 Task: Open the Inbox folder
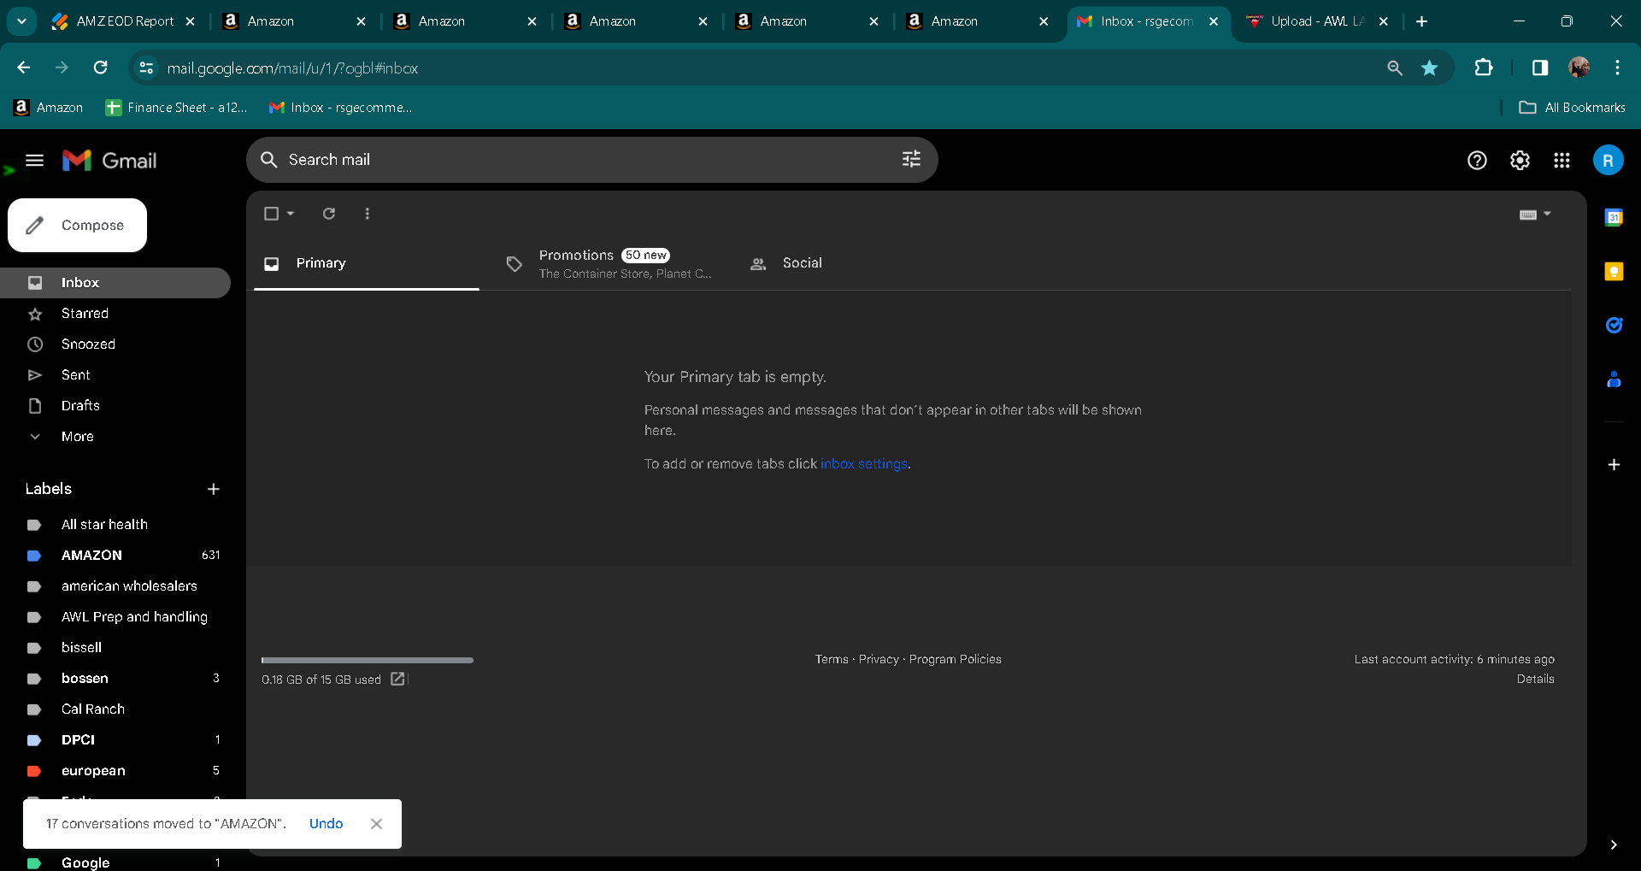[x=115, y=283]
